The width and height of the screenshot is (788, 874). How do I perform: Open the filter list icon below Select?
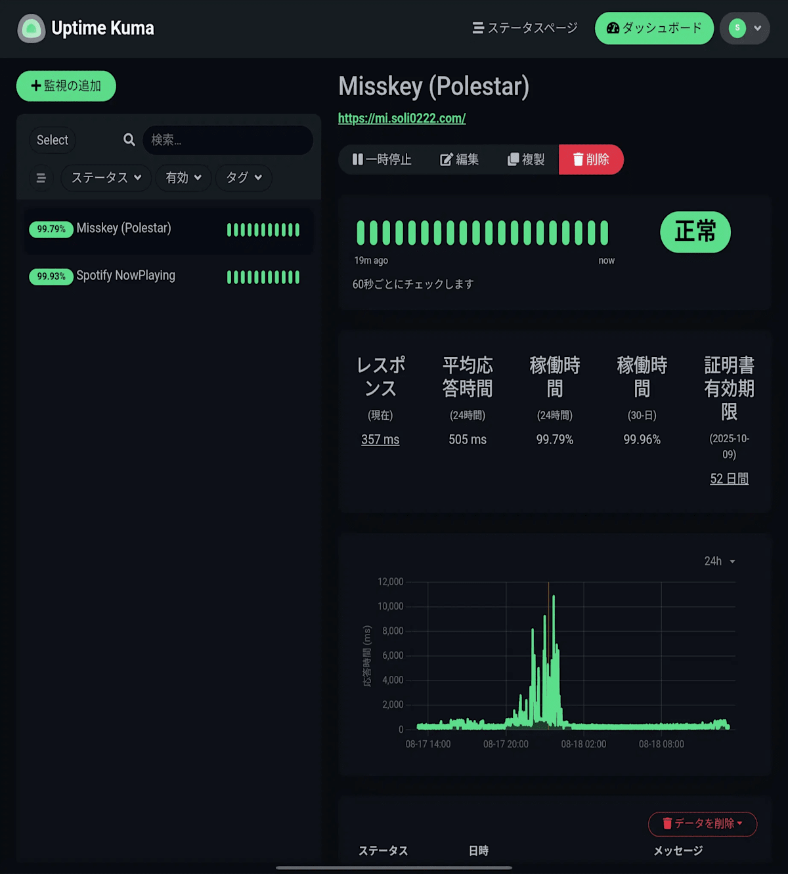point(41,178)
